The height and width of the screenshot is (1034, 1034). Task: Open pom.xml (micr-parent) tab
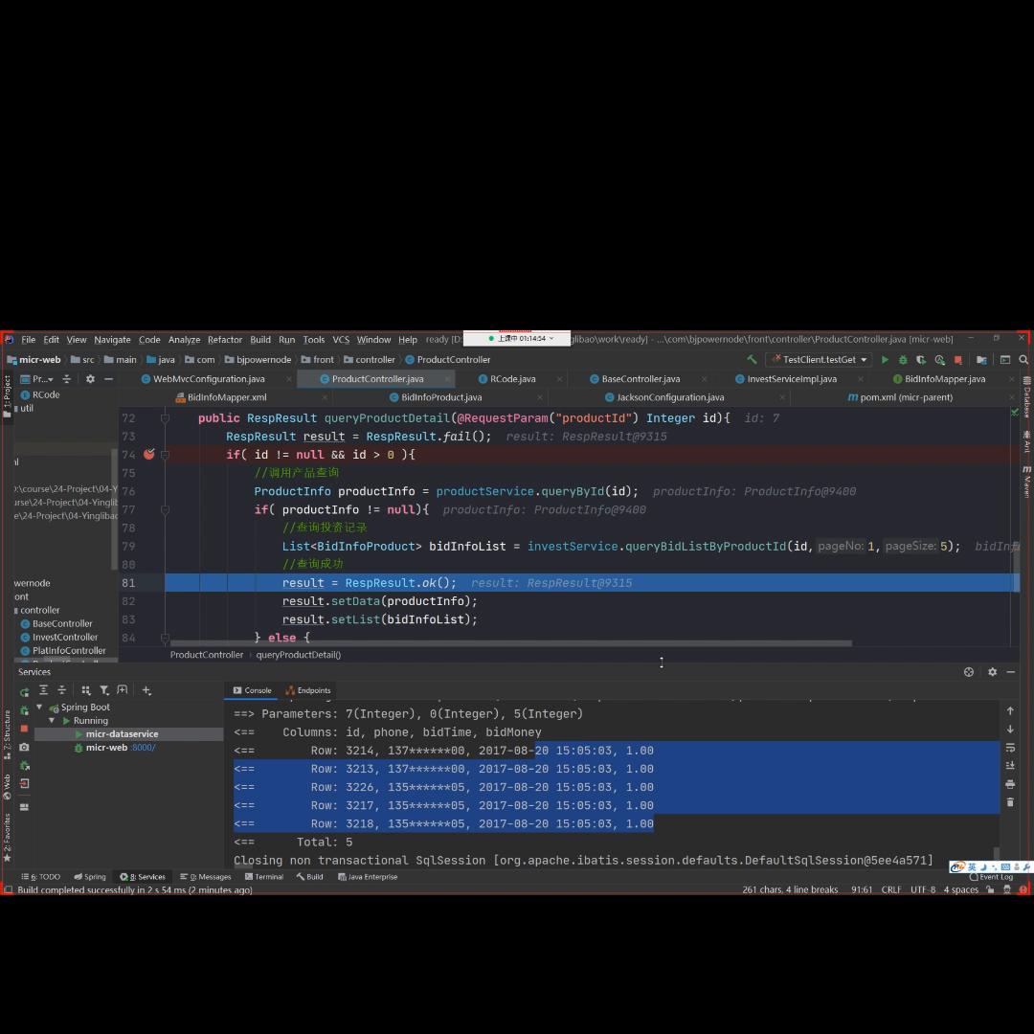click(900, 397)
